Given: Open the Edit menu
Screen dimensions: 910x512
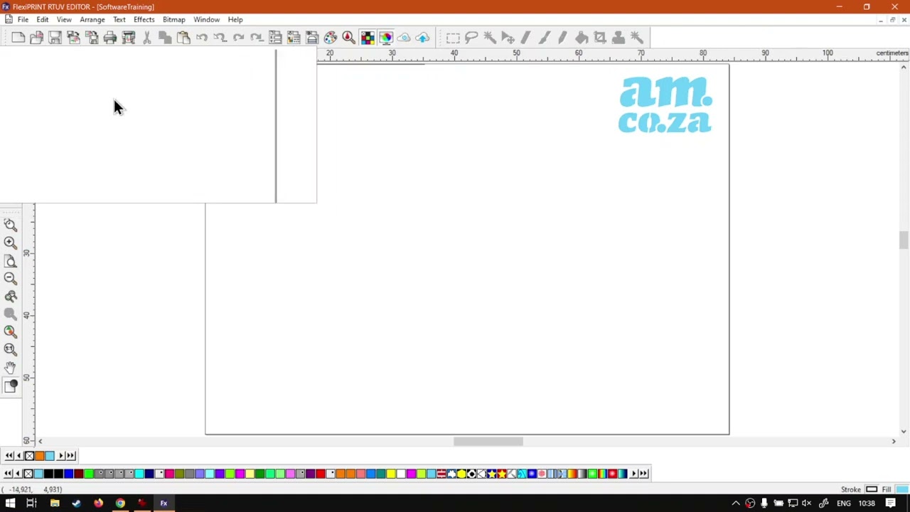Looking at the screenshot, I should (43, 19).
